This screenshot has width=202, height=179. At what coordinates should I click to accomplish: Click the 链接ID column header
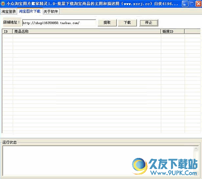tap(173, 31)
